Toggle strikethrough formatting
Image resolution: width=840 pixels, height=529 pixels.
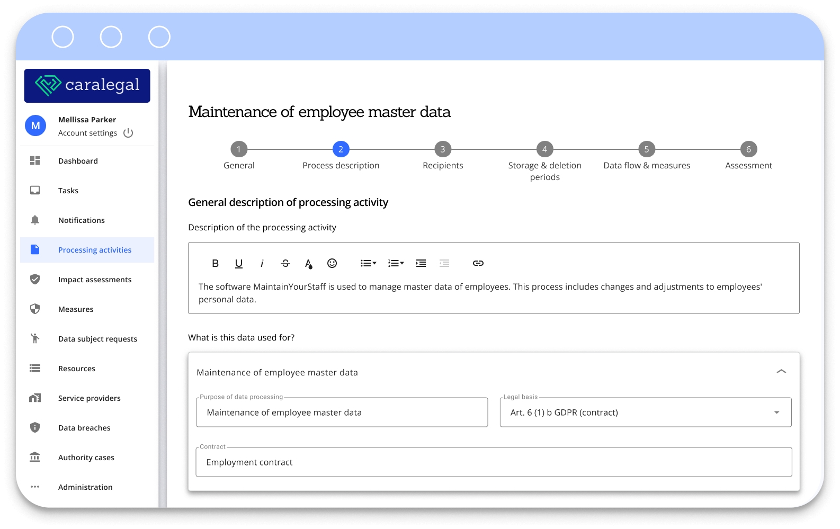pyautogui.click(x=285, y=263)
